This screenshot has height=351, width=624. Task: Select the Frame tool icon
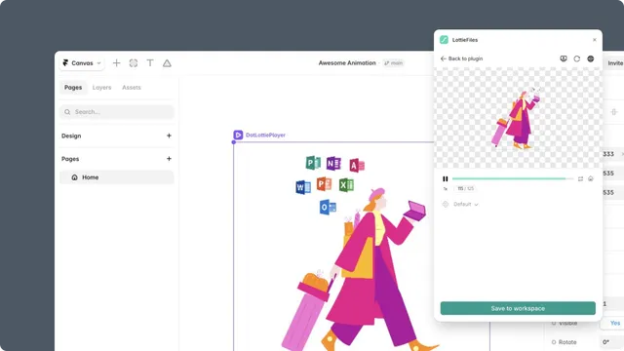pyautogui.click(x=134, y=63)
